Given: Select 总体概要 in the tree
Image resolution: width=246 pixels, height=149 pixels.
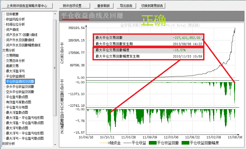Looking at the screenshot, I should coord(12,14).
